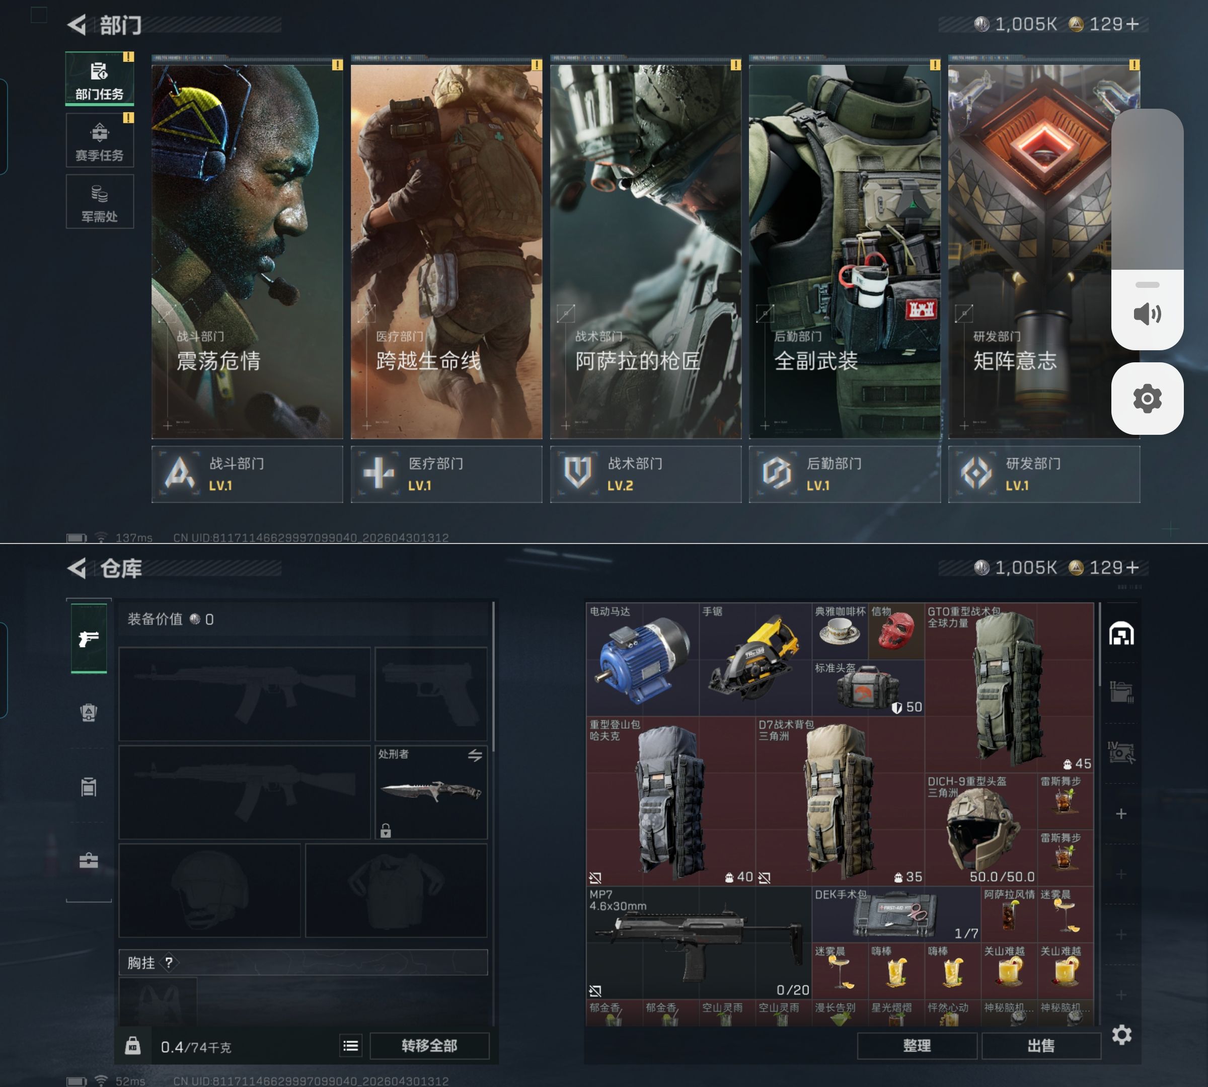Select the 手锯 item
The height and width of the screenshot is (1087, 1208).
tap(756, 660)
